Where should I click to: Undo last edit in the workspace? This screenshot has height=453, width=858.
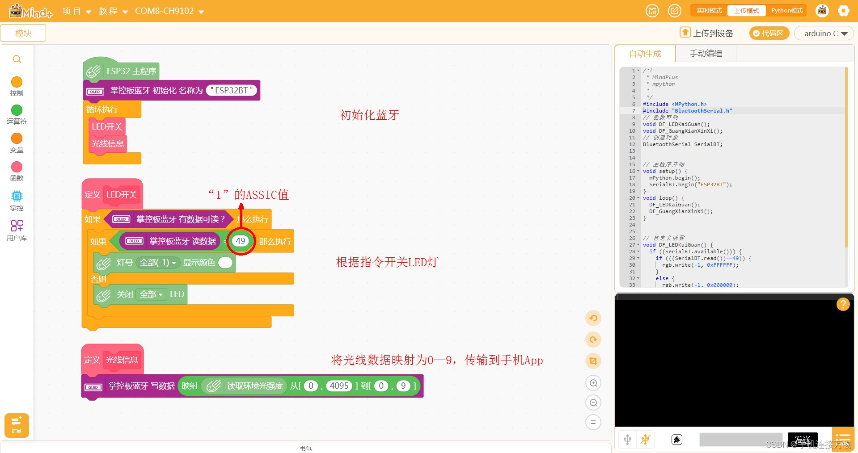[593, 318]
